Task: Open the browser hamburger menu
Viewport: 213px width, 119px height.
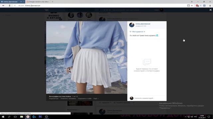Action: (192, 2)
